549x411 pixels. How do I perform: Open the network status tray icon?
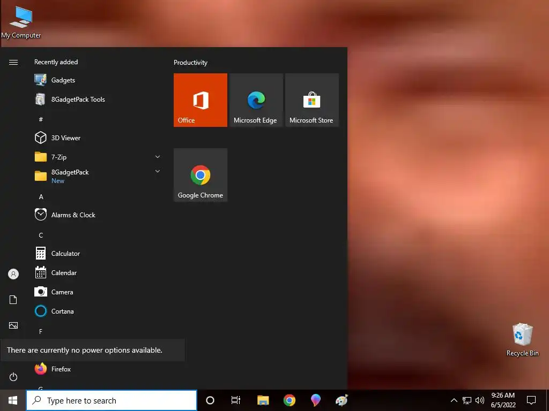tap(467, 400)
